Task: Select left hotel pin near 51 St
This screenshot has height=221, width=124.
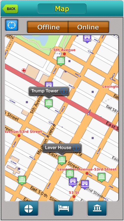Action: point(73,182)
